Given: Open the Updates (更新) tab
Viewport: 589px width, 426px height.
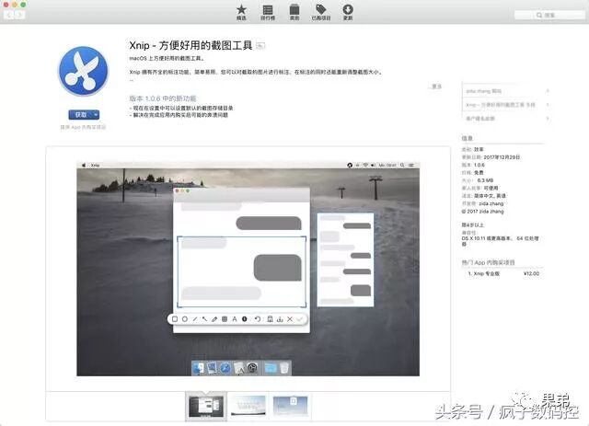Looking at the screenshot, I should click(x=348, y=12).
